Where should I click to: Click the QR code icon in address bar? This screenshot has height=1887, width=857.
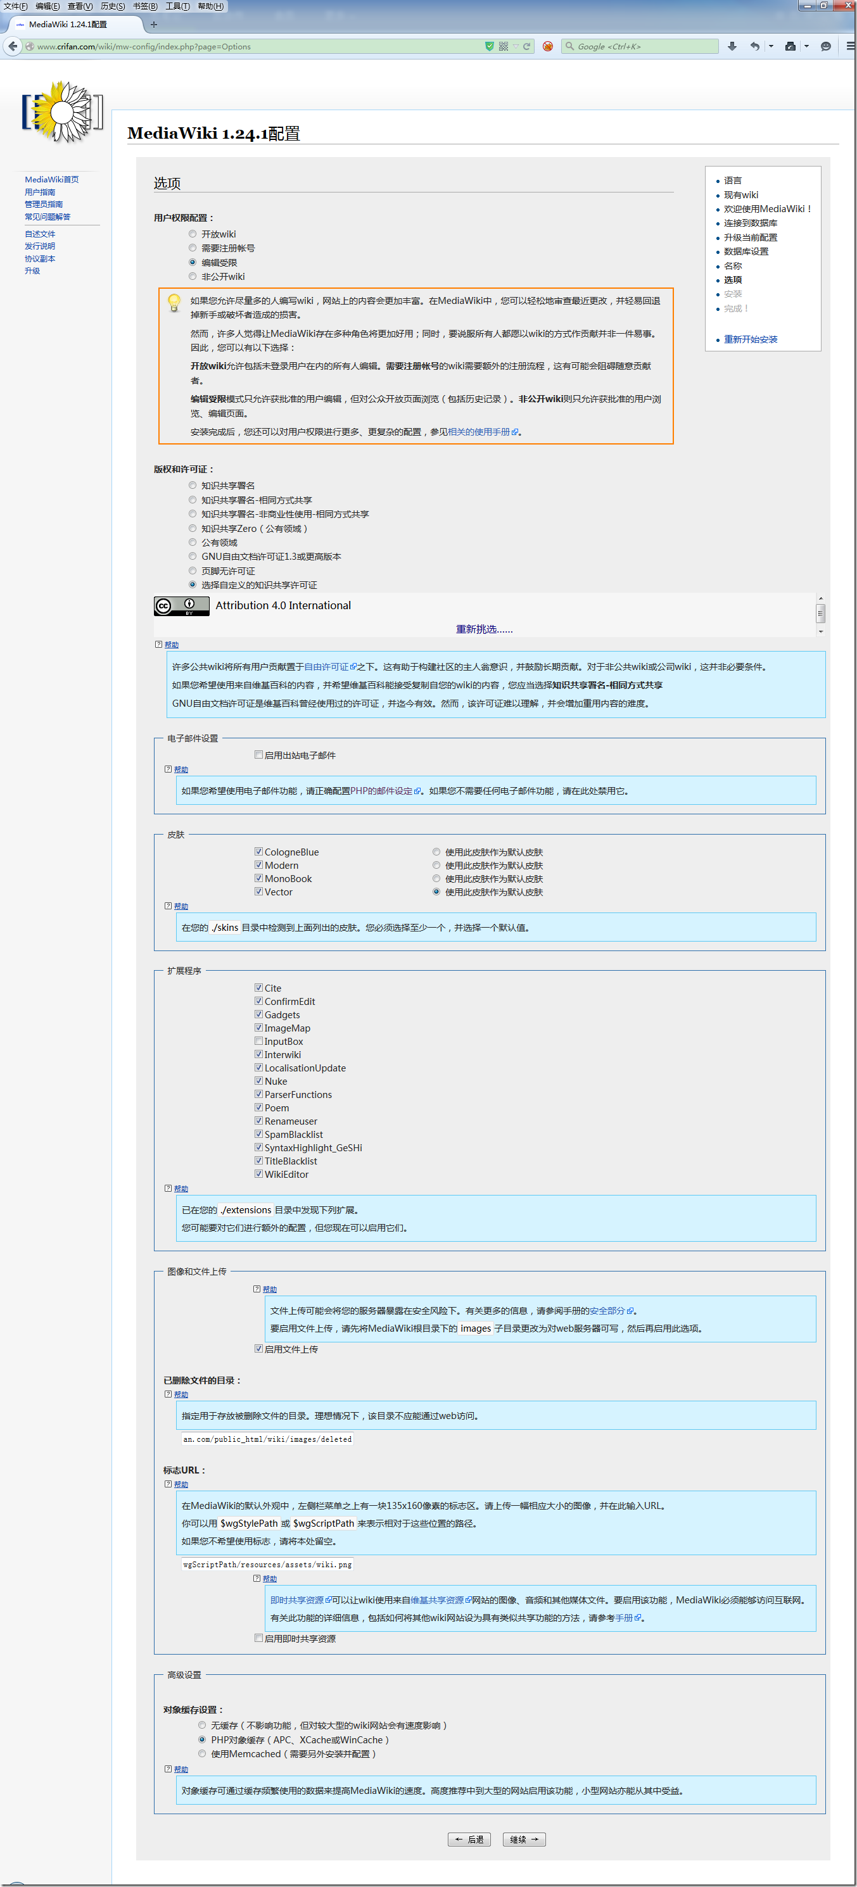503,46
